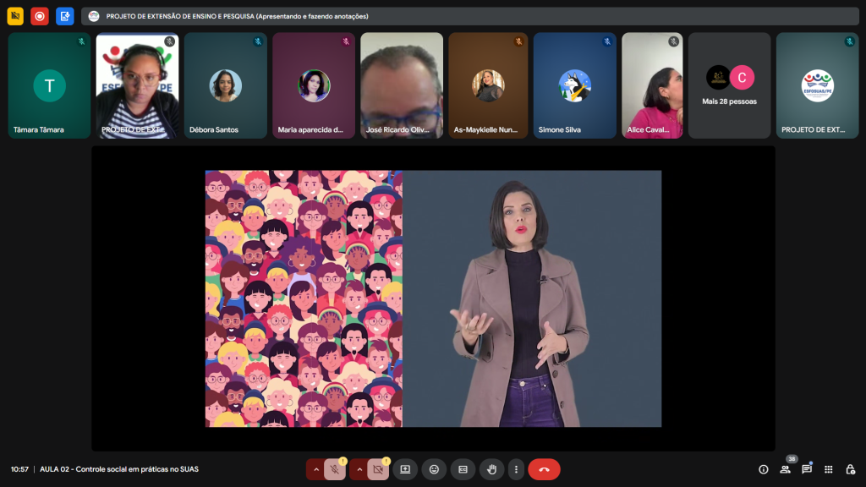The width and height of the screenshot is (866, 487).
Task: Click the red recording indicator icon
Action: click(x=40, y=16)
